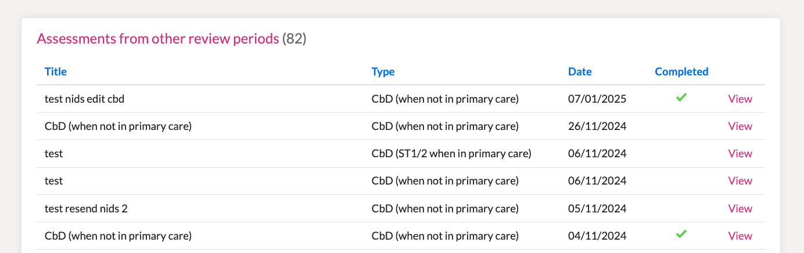804x253 pixels.
Task: Sort table by the Type column header
Action: coord(383,72)
